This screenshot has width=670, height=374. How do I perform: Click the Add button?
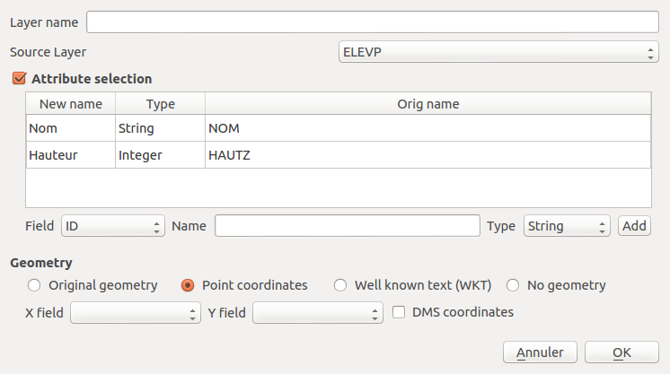(634, 226)
